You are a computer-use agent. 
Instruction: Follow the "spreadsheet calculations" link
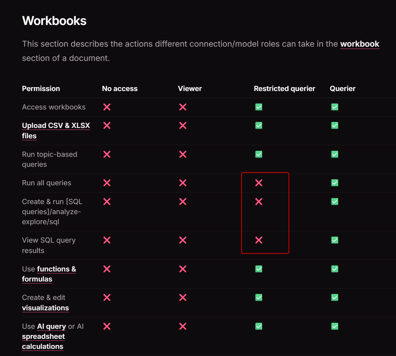(x=43, y=337)
